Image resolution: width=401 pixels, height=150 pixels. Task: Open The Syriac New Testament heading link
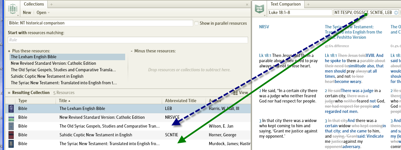point(353,32)
